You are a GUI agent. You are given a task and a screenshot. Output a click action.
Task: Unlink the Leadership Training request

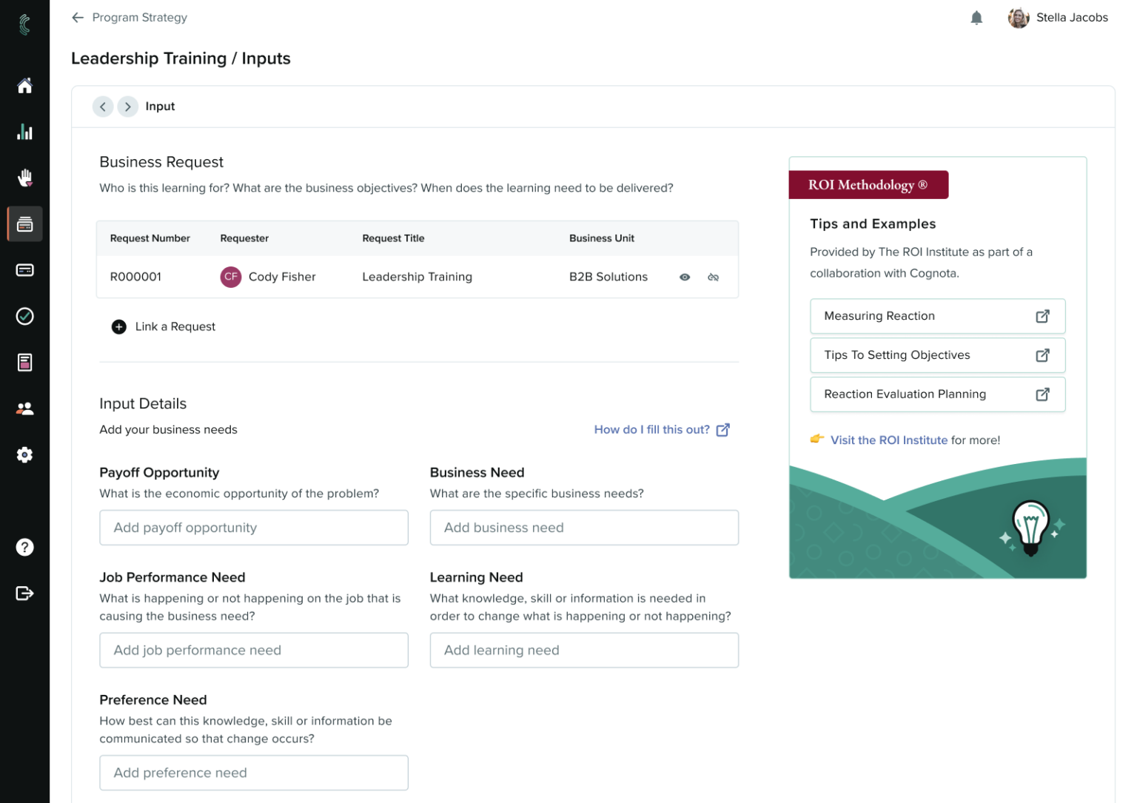[x=713, y=277]
